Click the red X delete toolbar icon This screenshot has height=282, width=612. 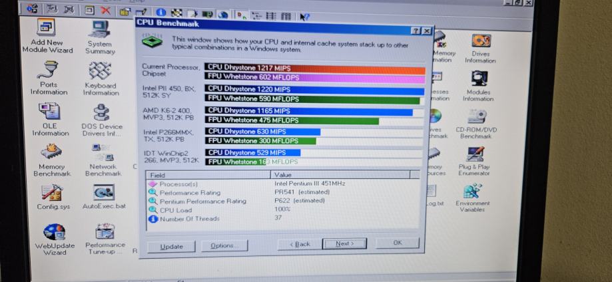[x=106, y=11]
